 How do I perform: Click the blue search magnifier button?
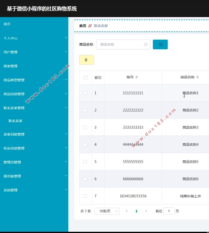point(160,44)
